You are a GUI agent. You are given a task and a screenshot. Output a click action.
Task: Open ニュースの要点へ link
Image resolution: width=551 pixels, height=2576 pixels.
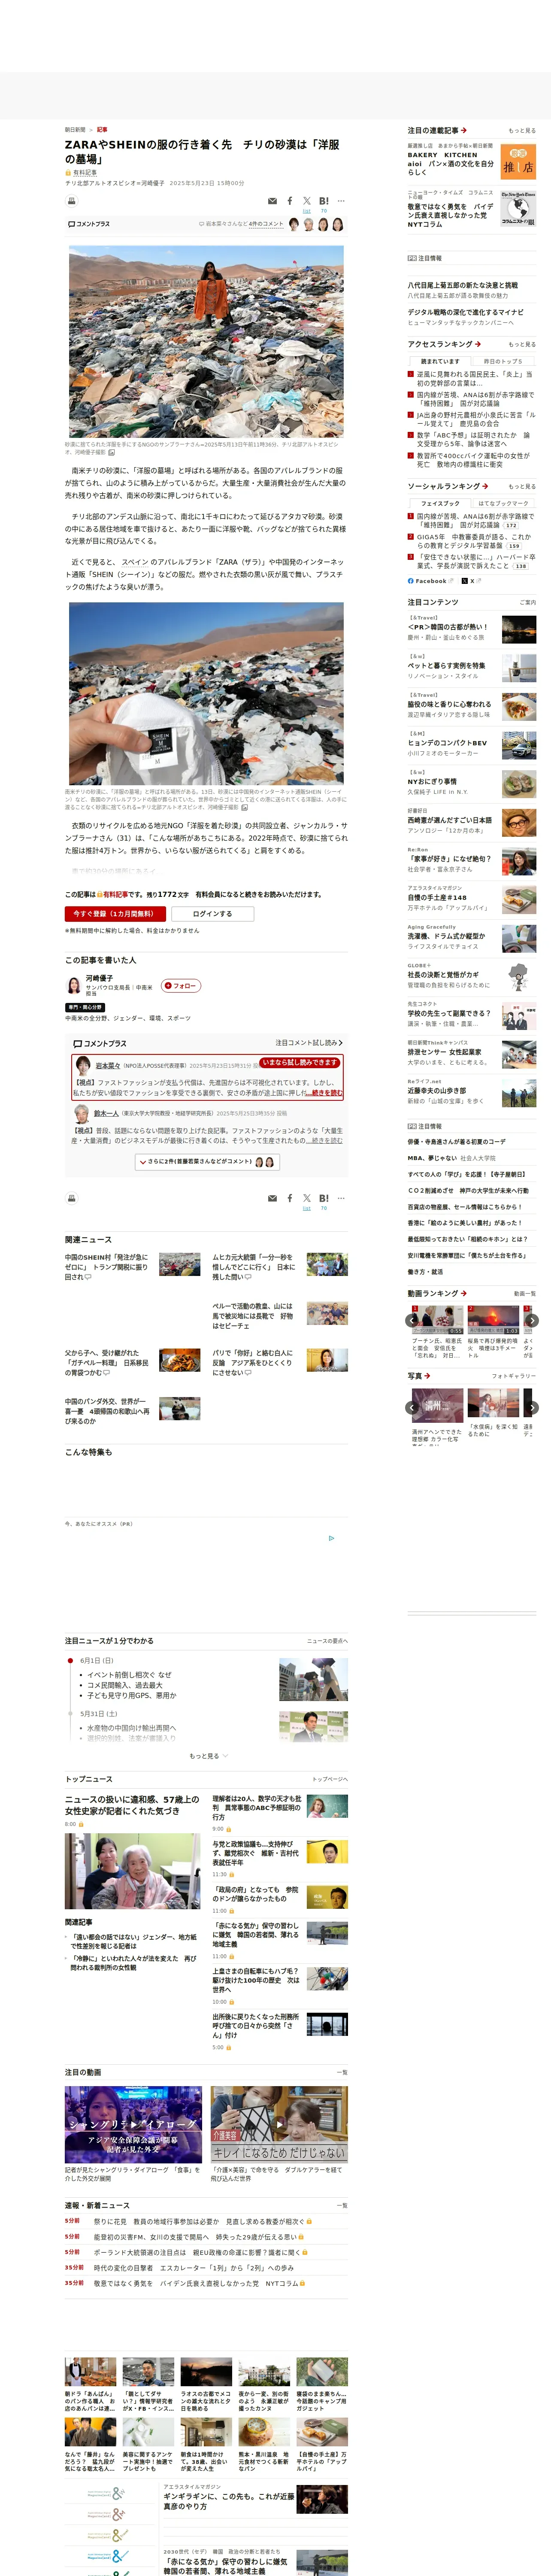[x=327, y=1641]
